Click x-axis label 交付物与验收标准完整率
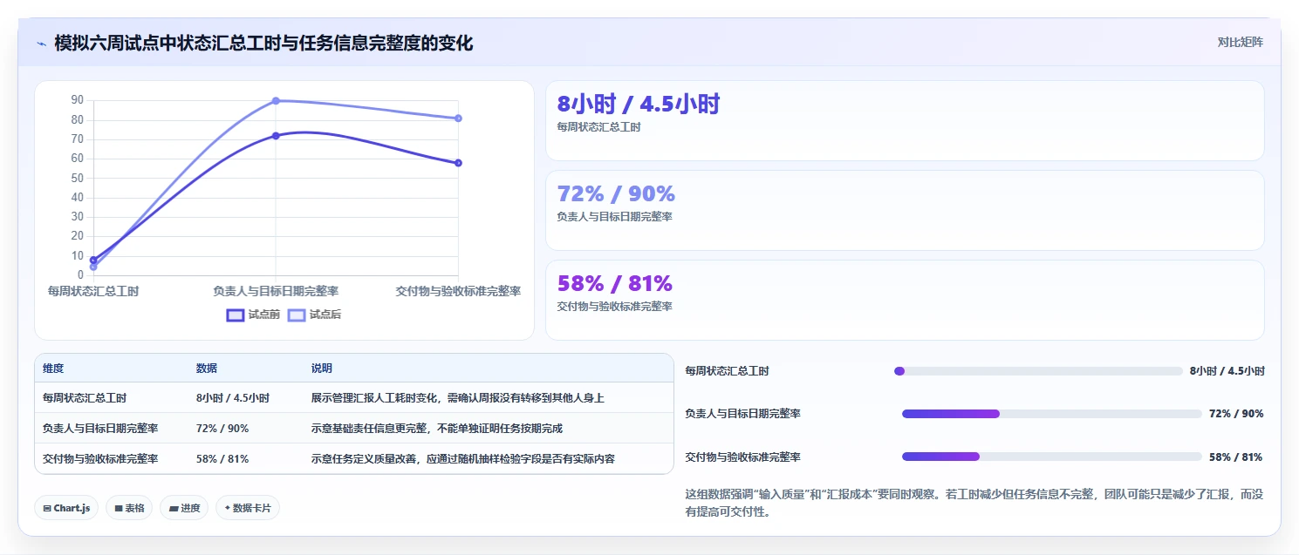The image size is (1299, 555). point(458,291)
